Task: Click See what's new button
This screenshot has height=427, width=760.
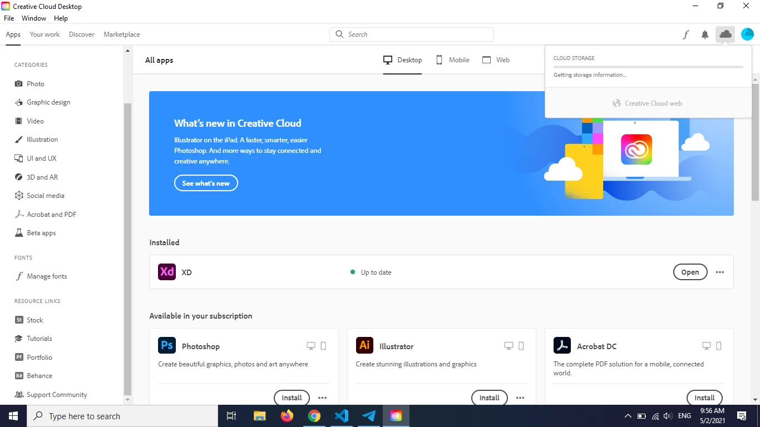Action: (x=206, y=183)
